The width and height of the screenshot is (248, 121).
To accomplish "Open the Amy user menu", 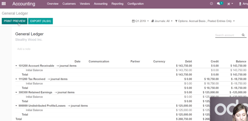I will coord(243,4).
